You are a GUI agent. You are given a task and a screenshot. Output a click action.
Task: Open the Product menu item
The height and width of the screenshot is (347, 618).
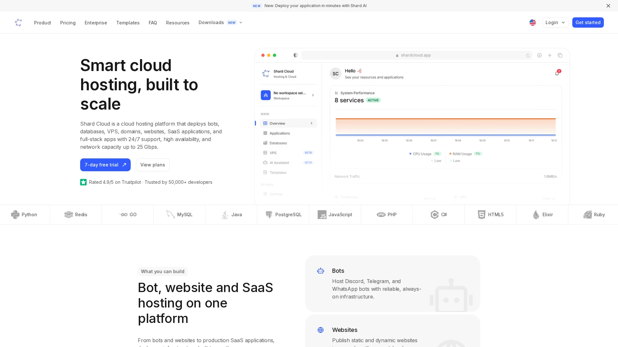[42, 23]
